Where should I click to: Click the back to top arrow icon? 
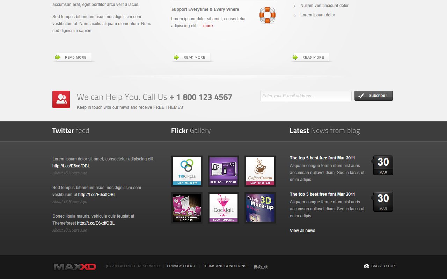(367, 266)
